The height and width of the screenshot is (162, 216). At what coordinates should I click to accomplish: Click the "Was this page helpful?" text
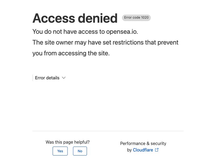pyautogui.click(x=67, y=142)
